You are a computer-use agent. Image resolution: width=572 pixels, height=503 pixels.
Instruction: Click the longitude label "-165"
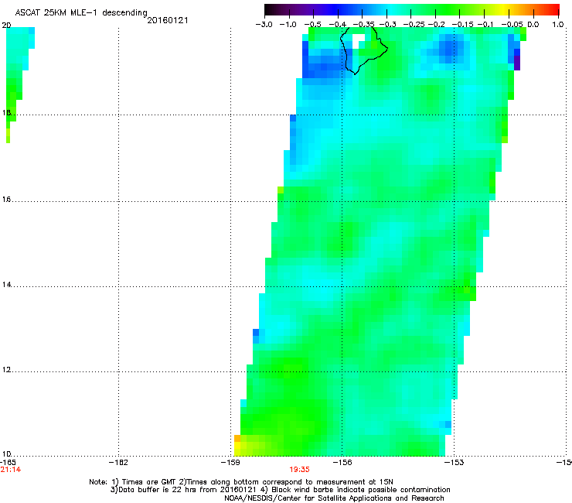coord(8,463)
